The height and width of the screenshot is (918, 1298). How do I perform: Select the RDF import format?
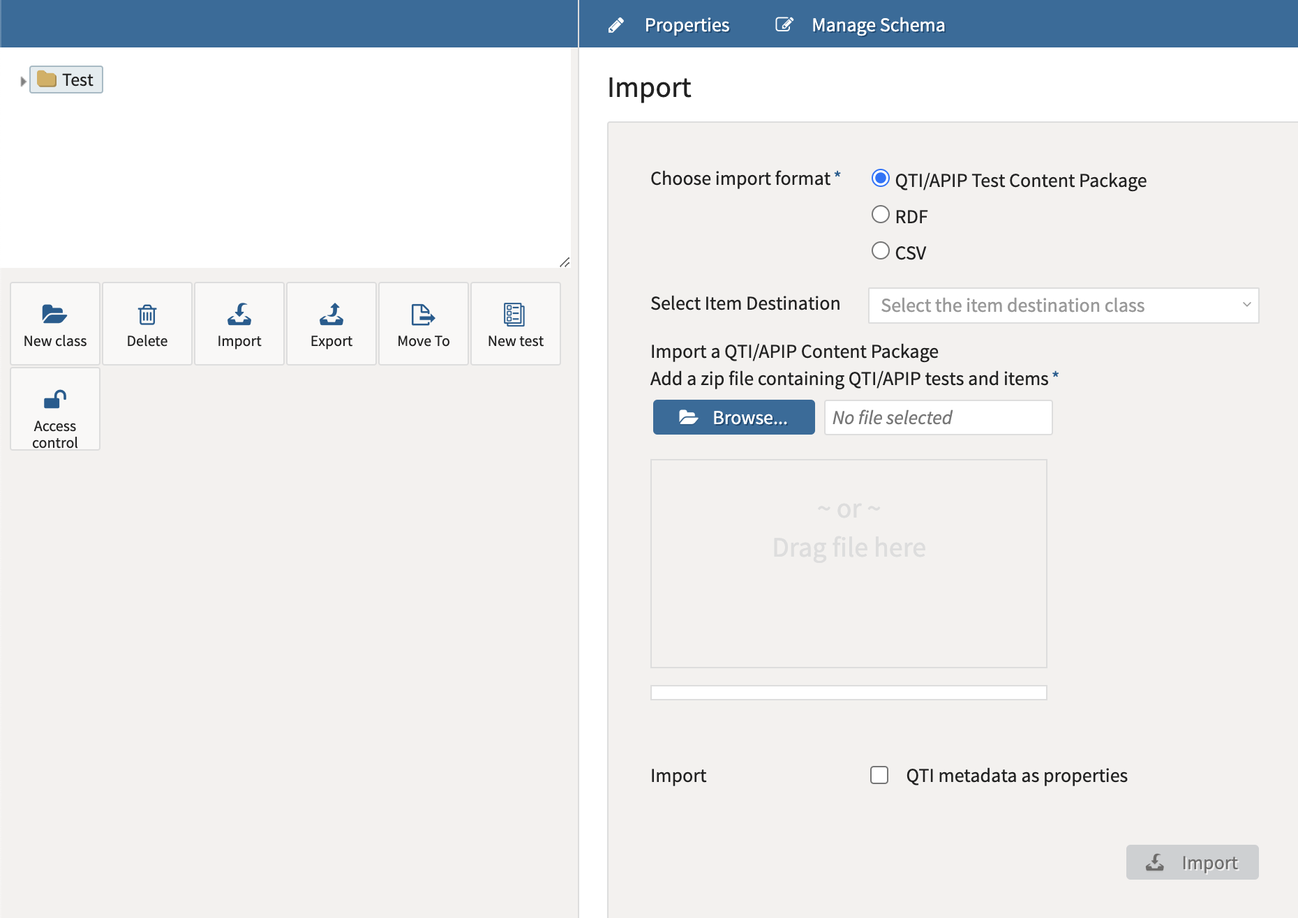tap(880, 214)
